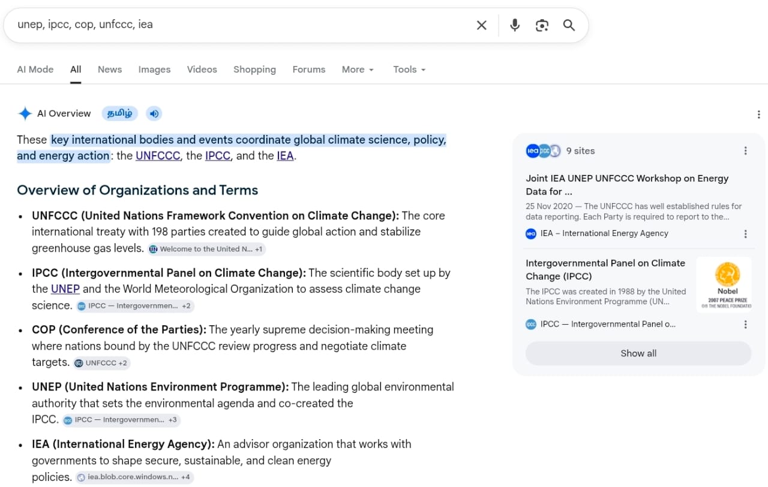The width and height of the screenshot is (768, 487).
Task: Expand the +4 sources on the IEA bullet
Action: (186, 477)
